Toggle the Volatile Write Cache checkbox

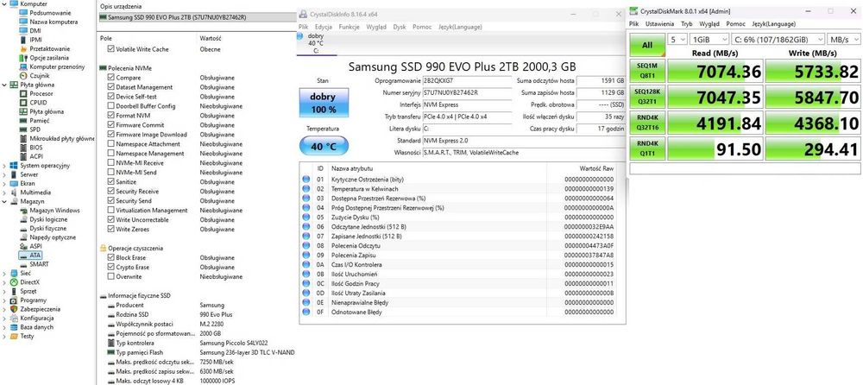click(110, 49)
